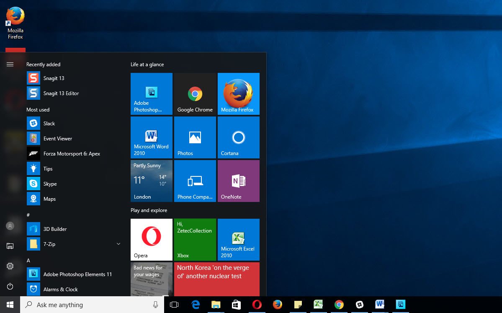The height and width of the screenshot is (313, 502).
Task: Open the Settings gear in Start menu
Action: click(10, 266)
